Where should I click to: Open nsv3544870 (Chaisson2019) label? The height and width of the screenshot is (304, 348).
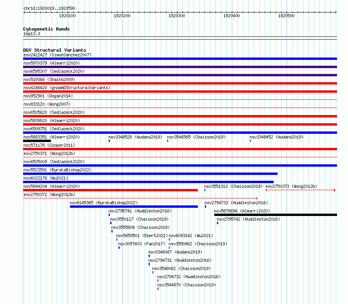pos(187,285)
